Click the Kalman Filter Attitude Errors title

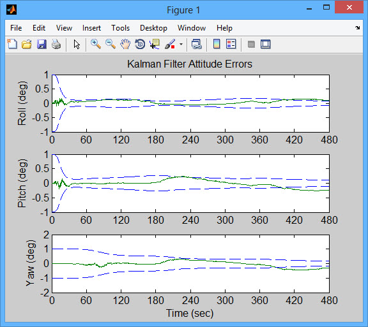[190, 64]
